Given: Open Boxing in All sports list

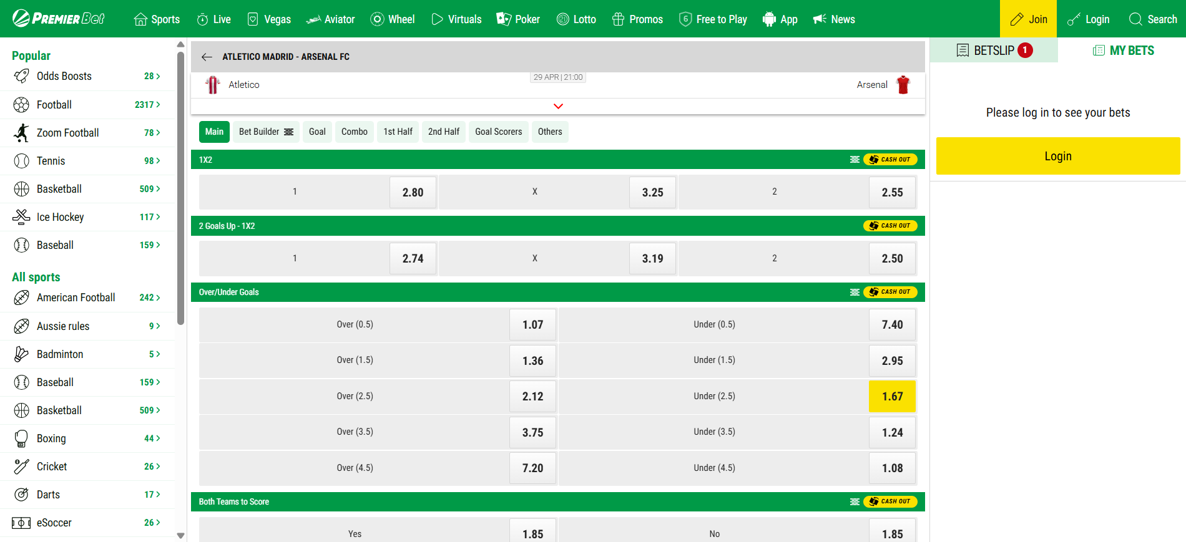Looking at the screenshot, I should point(87,438).
